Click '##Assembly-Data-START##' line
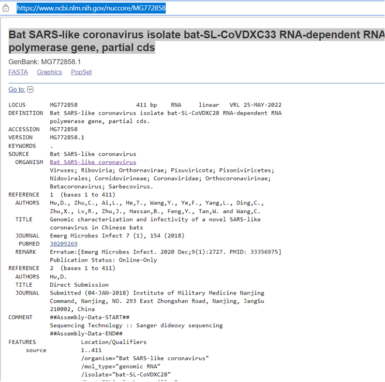 coord(89,317)
